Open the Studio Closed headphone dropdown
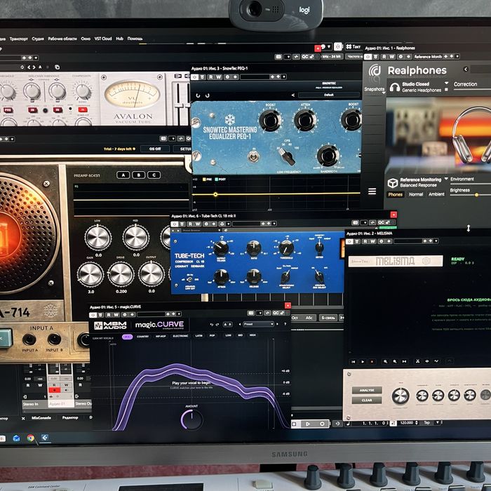The image size is (491, 491). tap(447, 83)
